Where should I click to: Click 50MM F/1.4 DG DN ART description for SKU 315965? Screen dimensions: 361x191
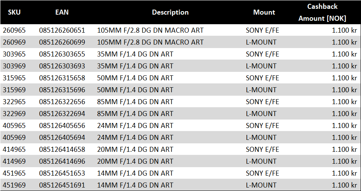click(x=135, y=78)
